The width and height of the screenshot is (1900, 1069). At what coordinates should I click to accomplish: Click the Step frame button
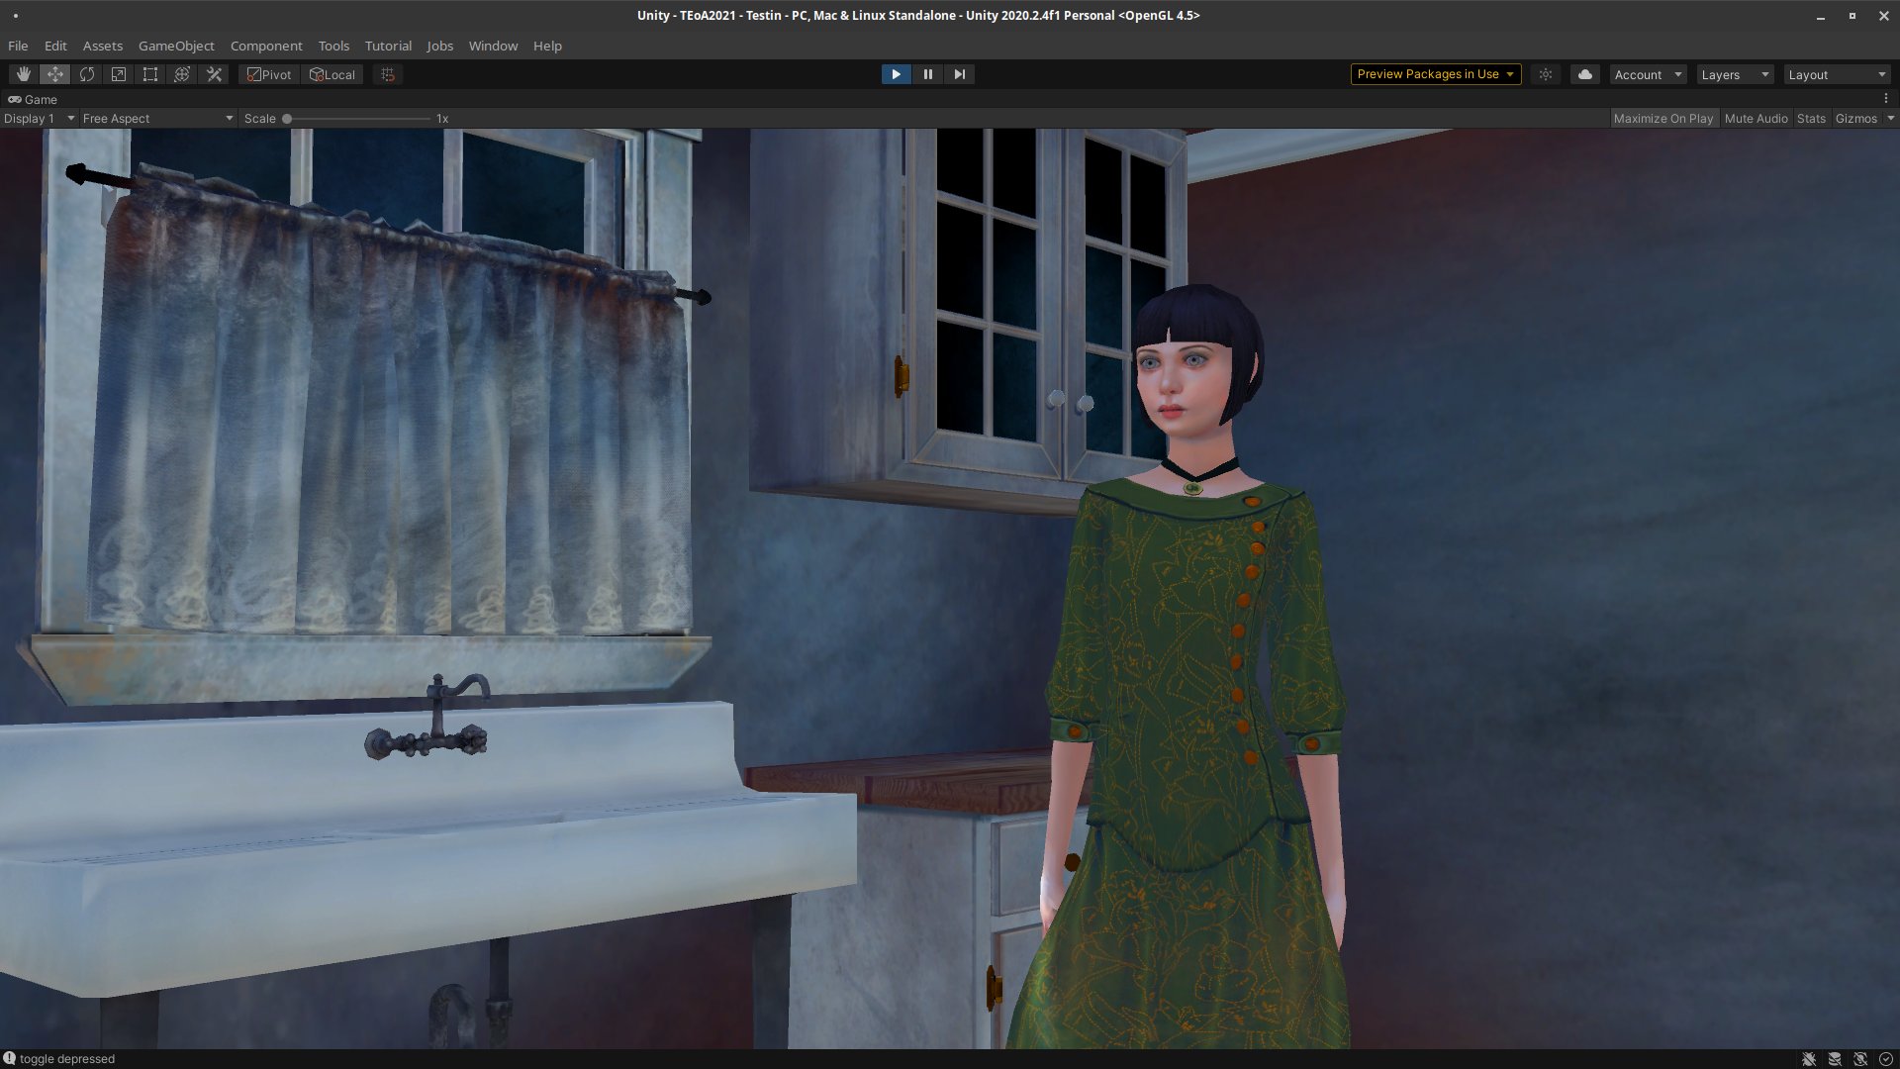click(x=959, y=74)
